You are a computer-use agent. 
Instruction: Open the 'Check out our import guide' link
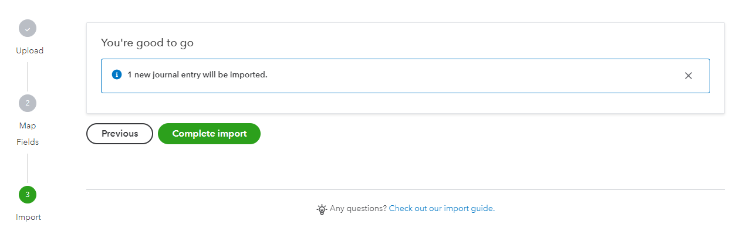click(441, 208)
